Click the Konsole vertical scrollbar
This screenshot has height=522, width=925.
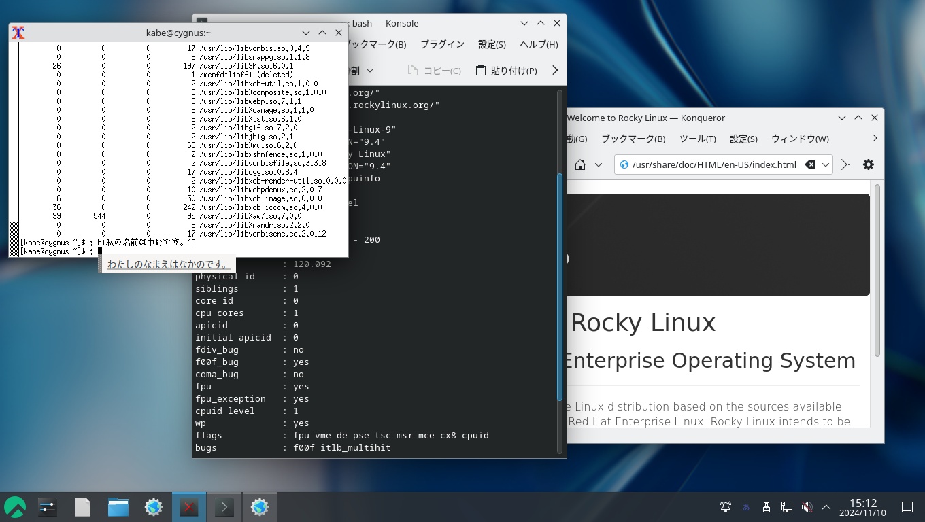pyautogui.click(x=560, y=285)
